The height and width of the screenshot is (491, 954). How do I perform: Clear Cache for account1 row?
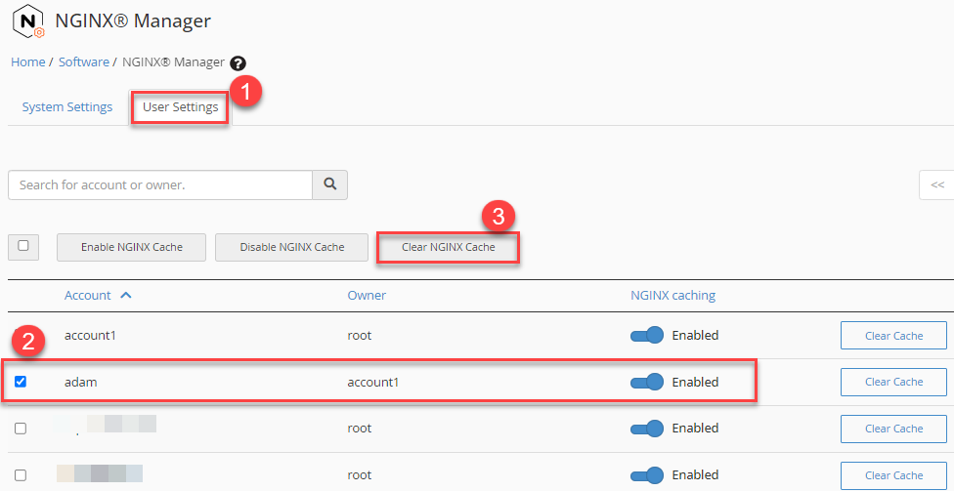pos(892,336)
